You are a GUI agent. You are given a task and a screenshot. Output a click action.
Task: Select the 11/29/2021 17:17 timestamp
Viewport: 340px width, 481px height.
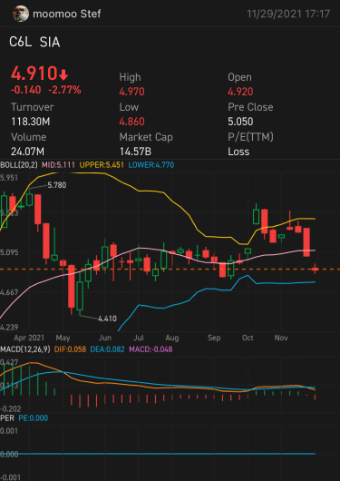[288, 14]
